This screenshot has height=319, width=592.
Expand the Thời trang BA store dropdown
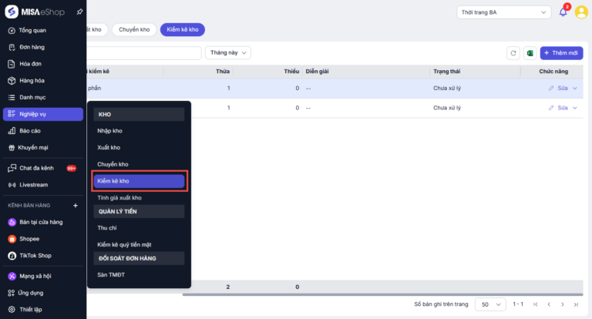point(503,12)
